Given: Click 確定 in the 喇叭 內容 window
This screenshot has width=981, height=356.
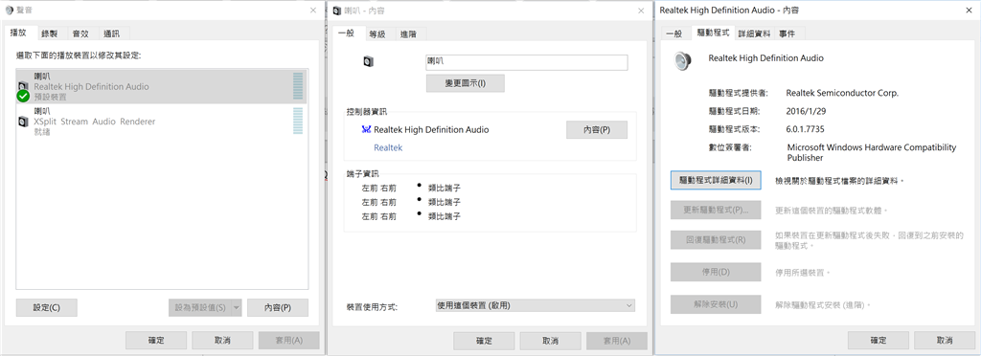Looking at the screenshot, I should (x=484, y=341).
